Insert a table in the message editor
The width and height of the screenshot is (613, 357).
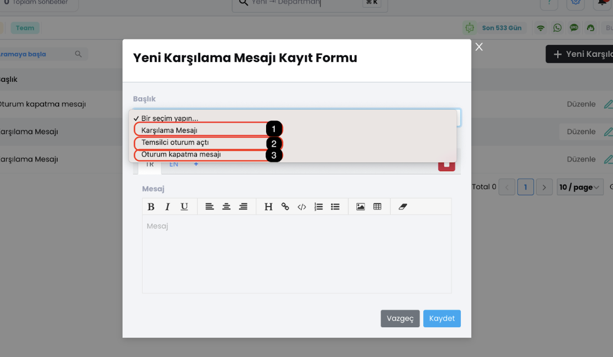(377, 206)
